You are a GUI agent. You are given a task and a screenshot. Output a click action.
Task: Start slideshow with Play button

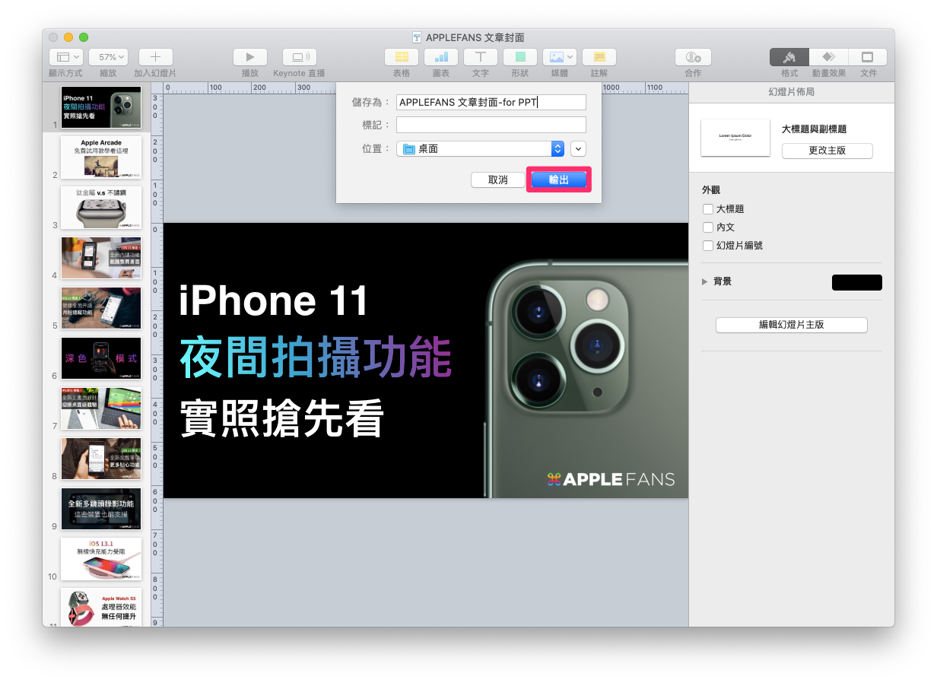coord(249,57)
